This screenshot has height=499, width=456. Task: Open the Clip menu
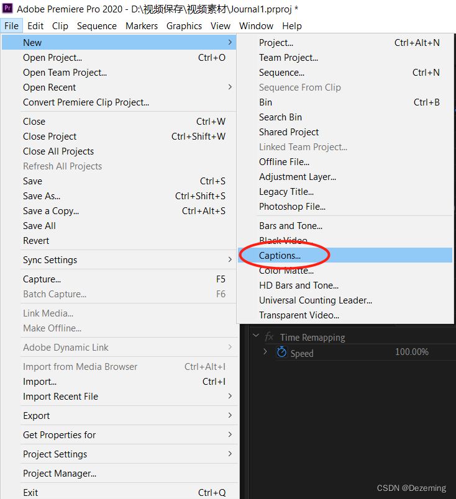click(x=60, y=26)
